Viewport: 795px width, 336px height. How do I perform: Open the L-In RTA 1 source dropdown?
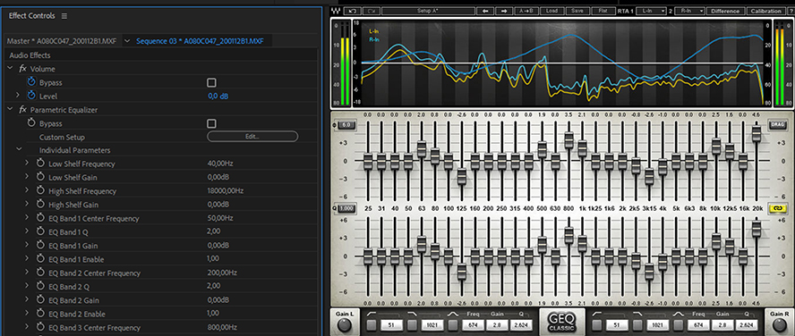pyautogui.click(x=651, y=11)
